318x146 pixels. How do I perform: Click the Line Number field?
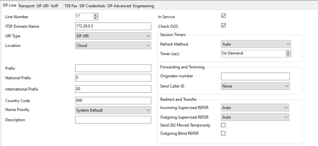point(84,16)
